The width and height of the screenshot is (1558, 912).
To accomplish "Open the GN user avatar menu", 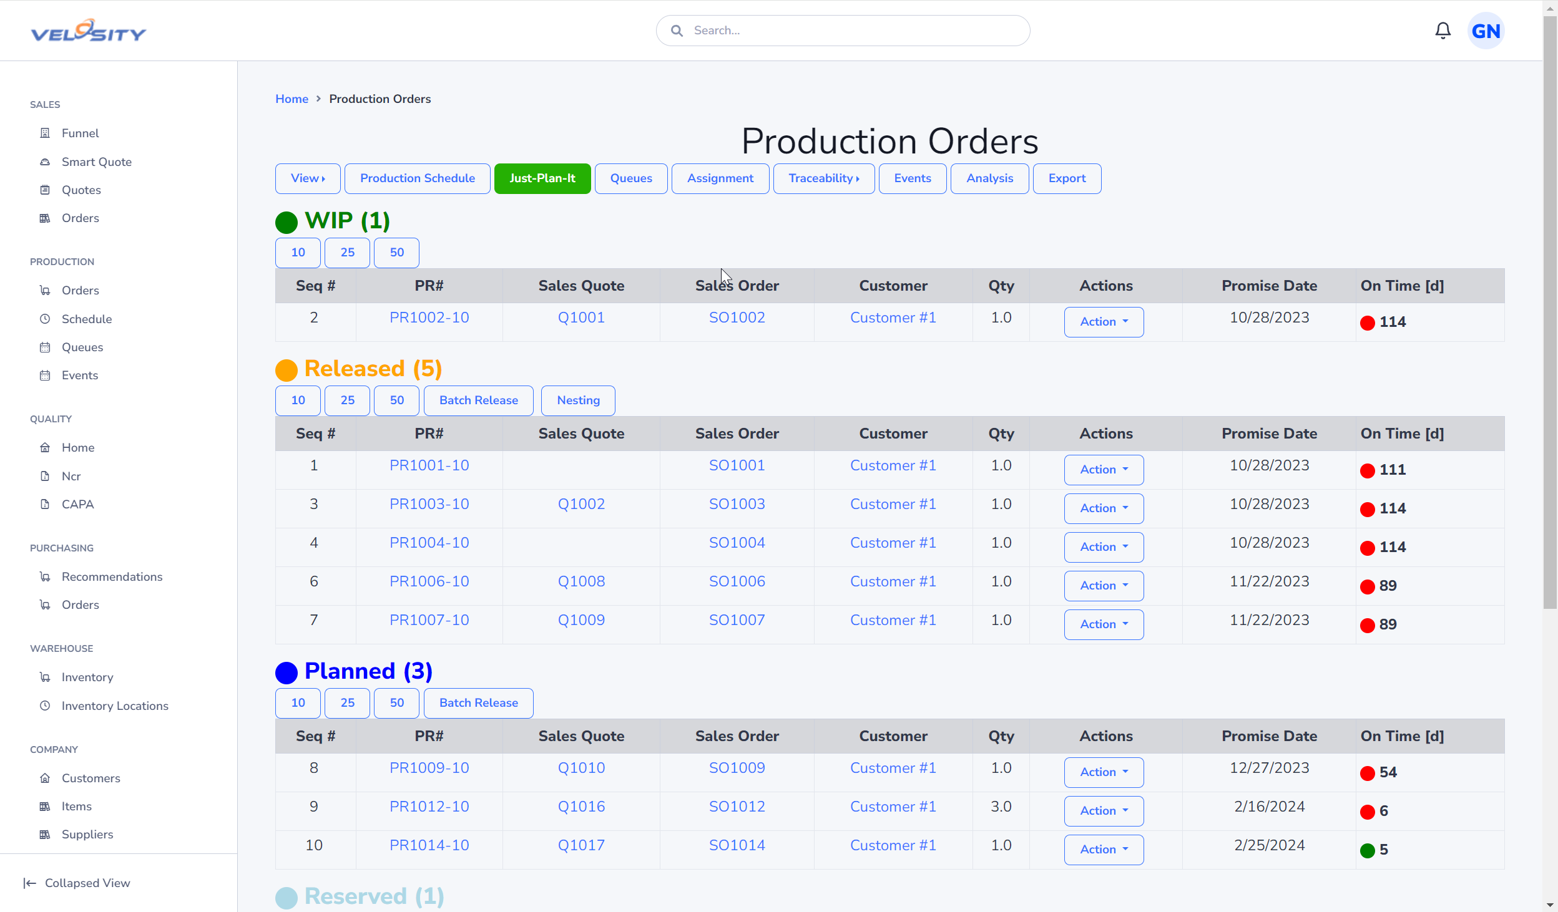I will coord(1486,31).
